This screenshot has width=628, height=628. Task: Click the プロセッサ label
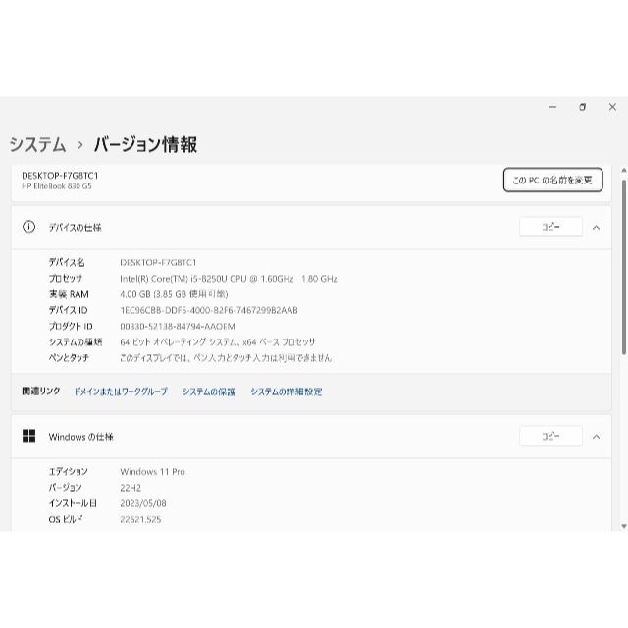(66, 279)
